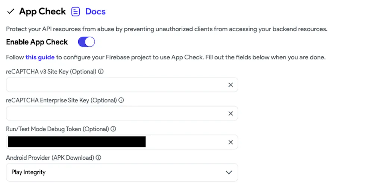Click info icon for reCAPTCHA v3 Site Key
Viewport: 376px width, 189px height.
101,71
